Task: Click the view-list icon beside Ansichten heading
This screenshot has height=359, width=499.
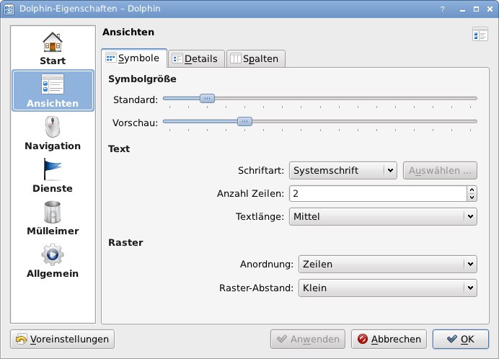Action: tap(480, 34)
